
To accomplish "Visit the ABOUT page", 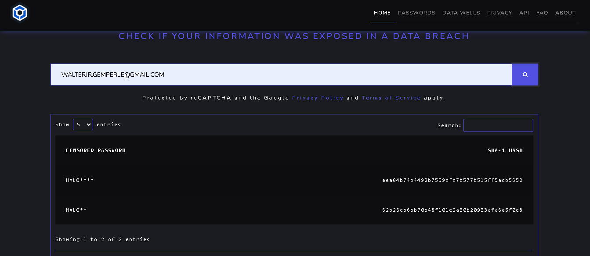I will click(565, 13).
